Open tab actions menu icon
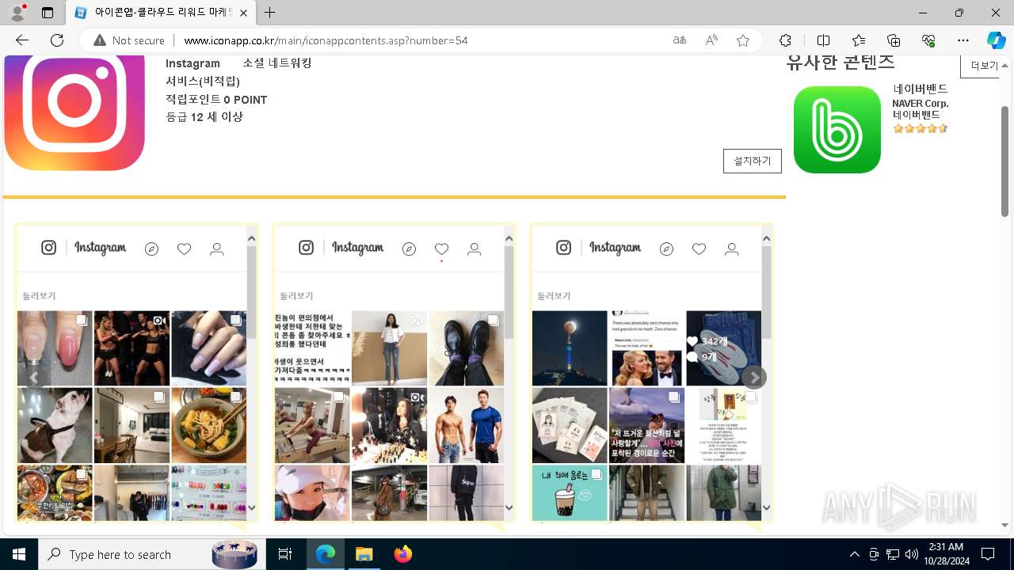The height and width of the screenshot is (570, 1014). click(48, 13)
